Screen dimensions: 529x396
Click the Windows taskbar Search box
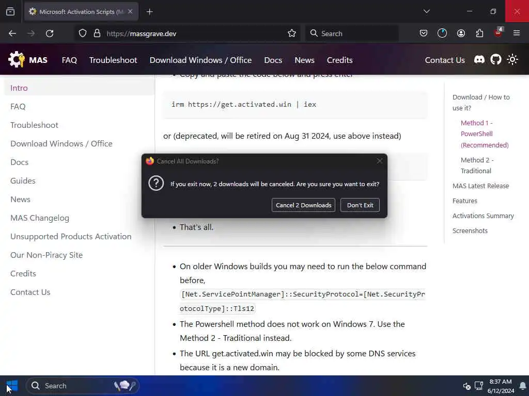[83, 386]
